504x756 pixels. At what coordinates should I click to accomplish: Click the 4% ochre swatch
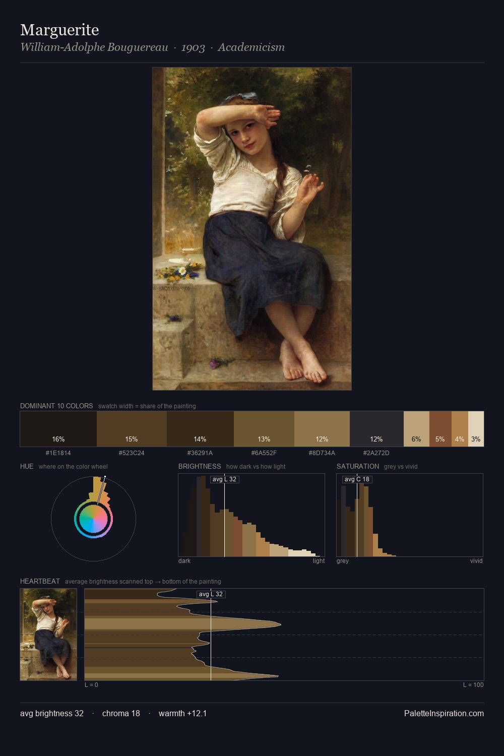coord(460,429)
